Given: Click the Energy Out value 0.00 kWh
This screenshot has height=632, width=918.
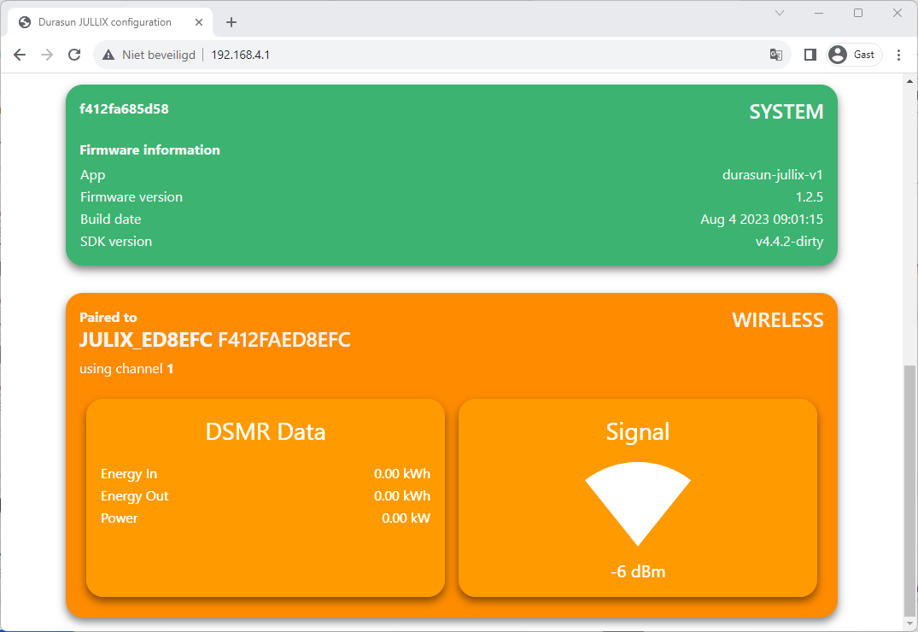Looking at the screenshot, I should 402,496.
